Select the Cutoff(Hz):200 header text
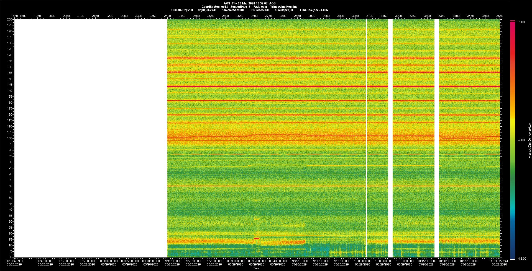 coord(182,10)
